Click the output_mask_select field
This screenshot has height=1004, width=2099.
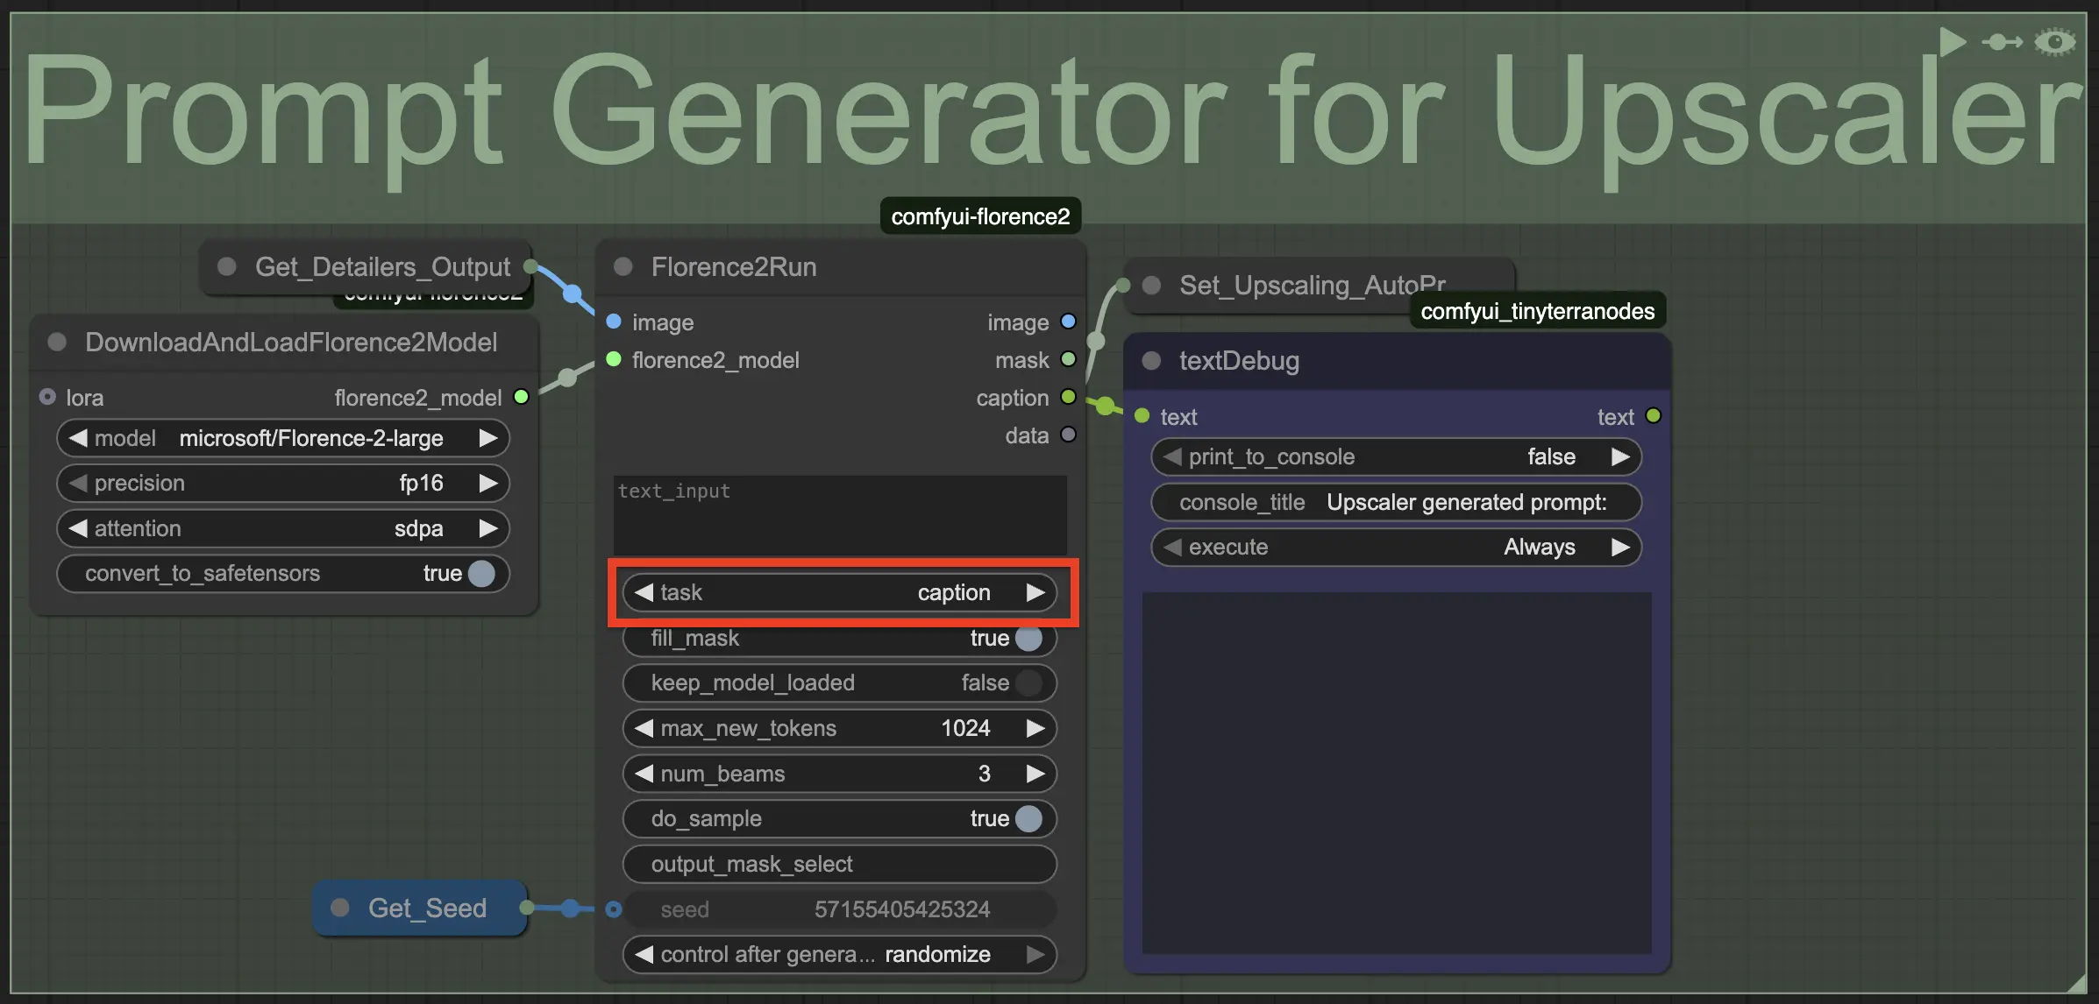pos(839,864)
